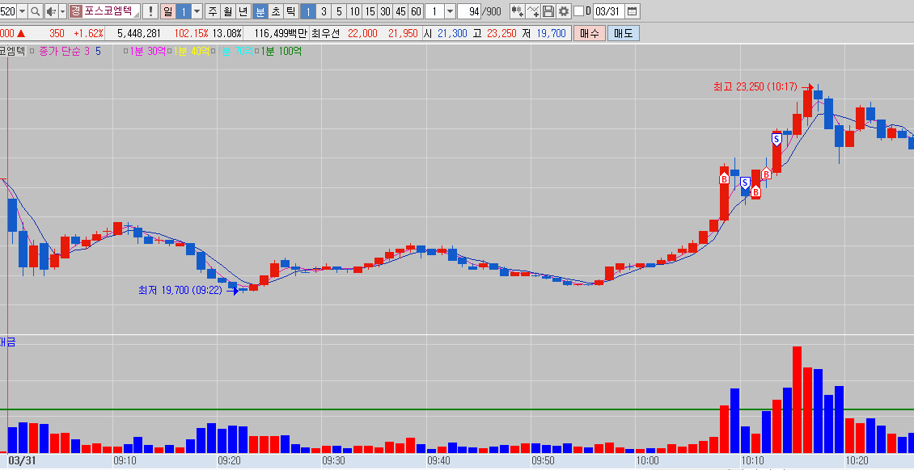Click the stock search magnifier icon
914x470 pixels.
pyautogui.click(x=36, y=11)
